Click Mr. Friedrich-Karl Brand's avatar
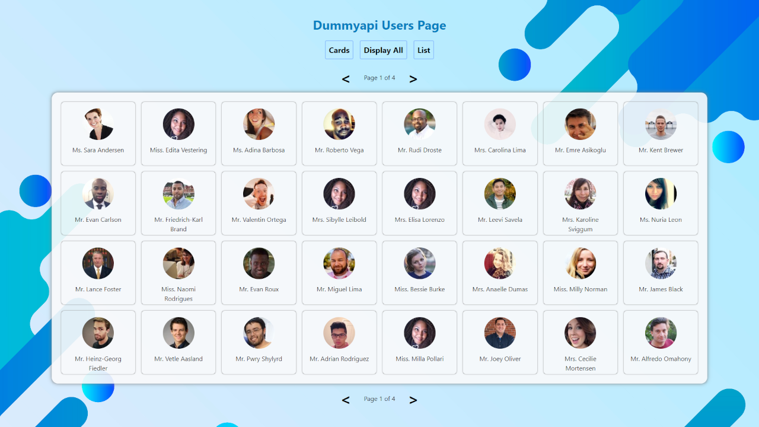The width and height of the screenshot is (759, 427). point(178,193)
